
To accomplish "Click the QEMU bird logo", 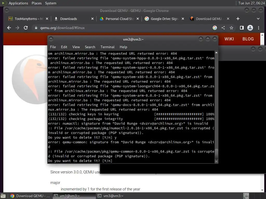I will point(30,79).
